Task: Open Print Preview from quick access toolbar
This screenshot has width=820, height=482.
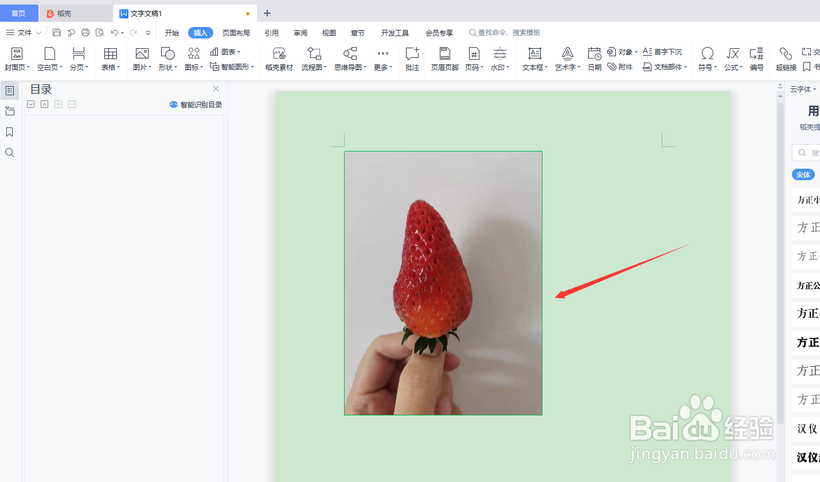Action: coord(100,33)
